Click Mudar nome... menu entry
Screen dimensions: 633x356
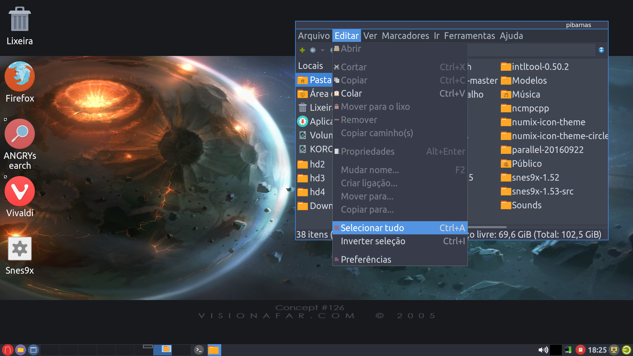click(x=400, y=170)
